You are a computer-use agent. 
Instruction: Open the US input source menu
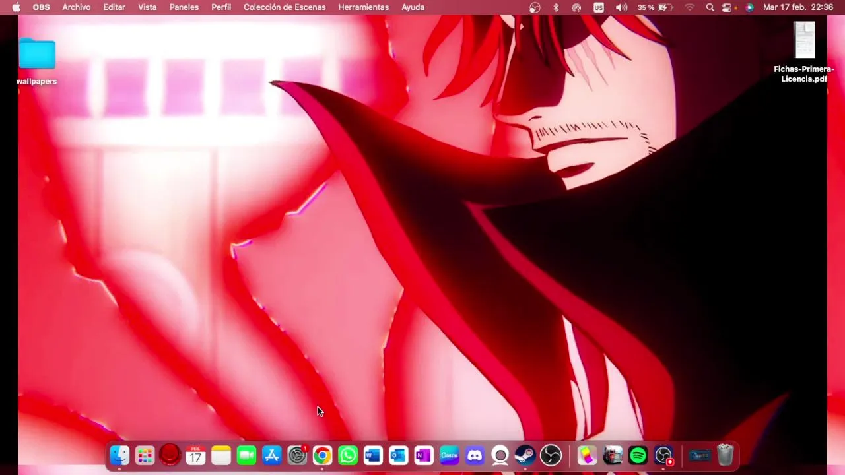(x=599, y=7)
